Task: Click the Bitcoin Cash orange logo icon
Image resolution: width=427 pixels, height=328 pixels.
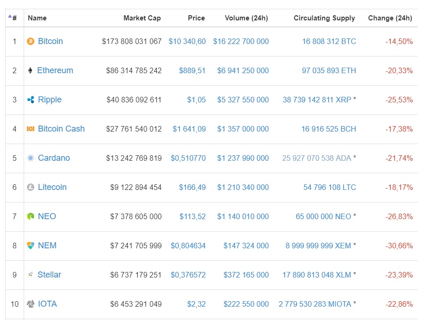Action: (31, 129)
